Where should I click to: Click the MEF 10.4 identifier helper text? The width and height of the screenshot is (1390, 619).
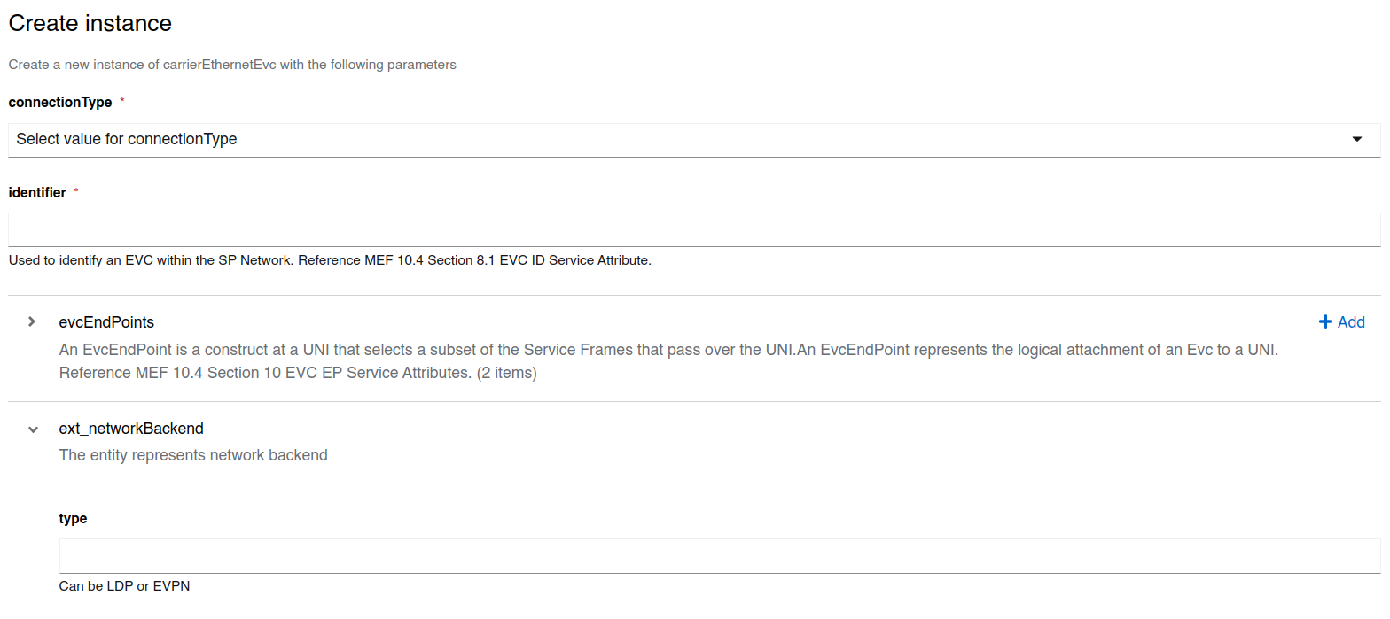(x=328, y=259)
